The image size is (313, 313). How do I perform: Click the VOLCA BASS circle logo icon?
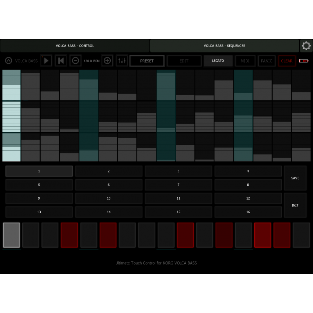[8, 61]
